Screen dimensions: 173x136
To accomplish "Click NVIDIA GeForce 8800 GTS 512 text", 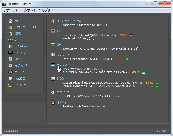I will click(95, 72).
